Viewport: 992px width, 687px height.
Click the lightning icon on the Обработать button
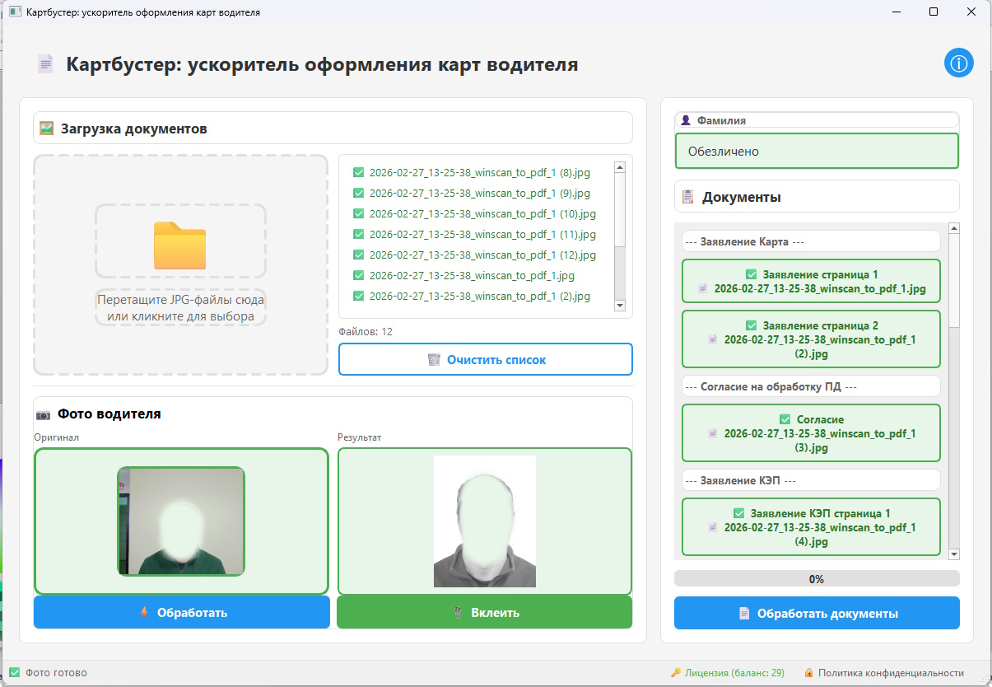coord(145,613)
